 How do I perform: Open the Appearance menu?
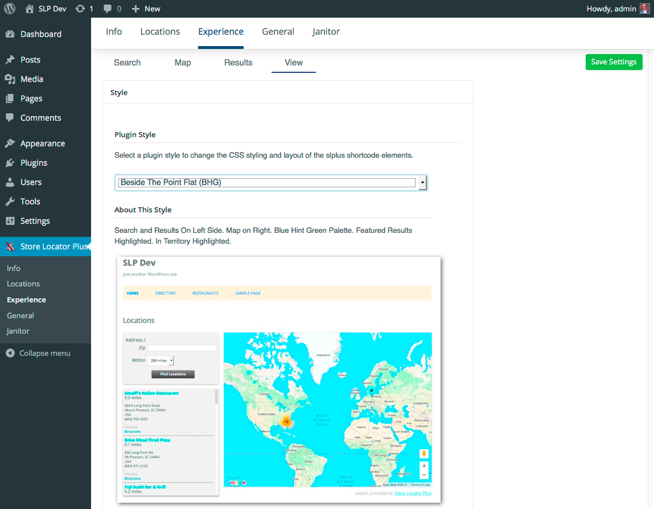coord(43,144)
